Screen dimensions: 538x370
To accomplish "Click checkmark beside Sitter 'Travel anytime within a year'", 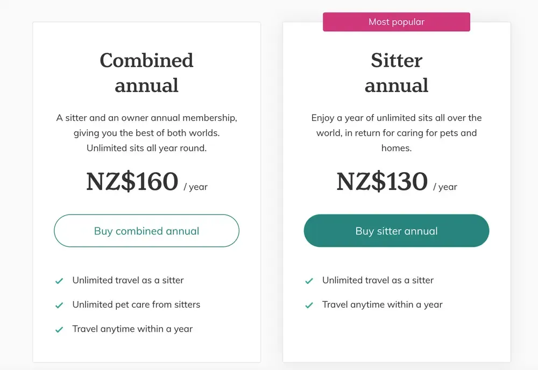I will (x=309, y=305).
